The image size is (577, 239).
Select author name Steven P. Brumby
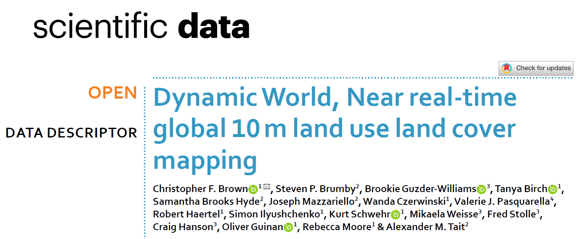[x=315, y=189]
